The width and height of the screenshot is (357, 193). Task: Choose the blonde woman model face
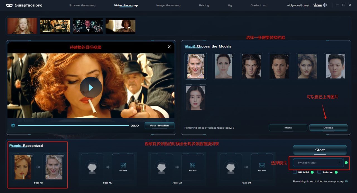tap(196, 66)
